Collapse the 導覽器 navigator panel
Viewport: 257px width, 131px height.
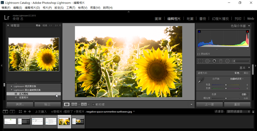(8, 26)
